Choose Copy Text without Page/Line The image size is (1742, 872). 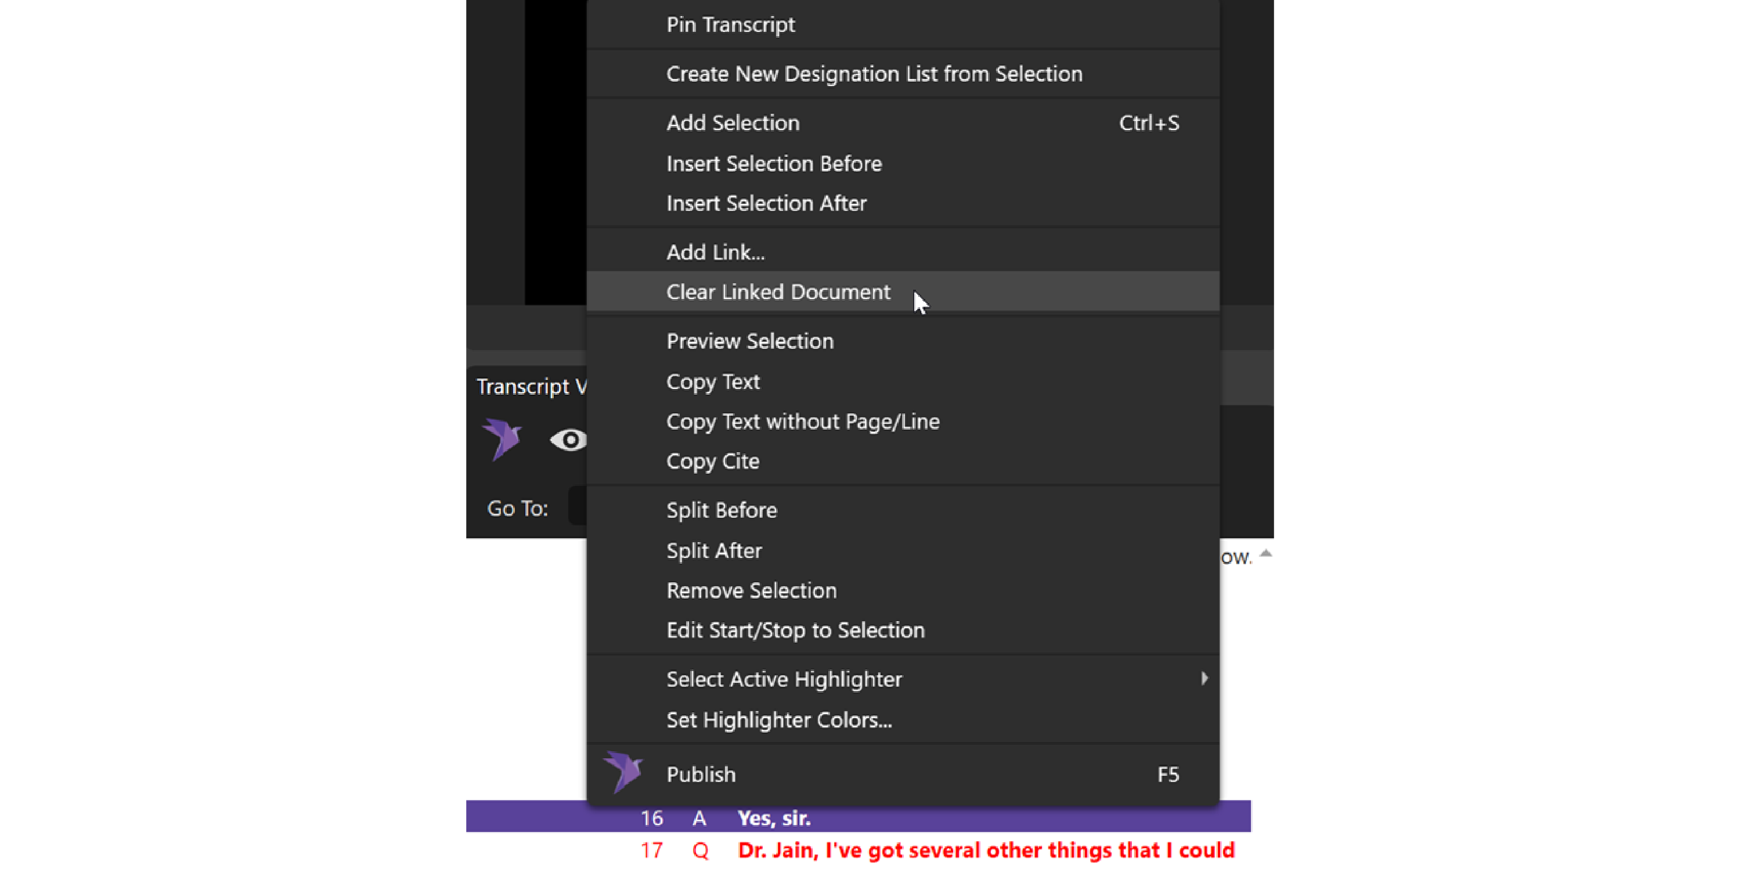point(803,422)
